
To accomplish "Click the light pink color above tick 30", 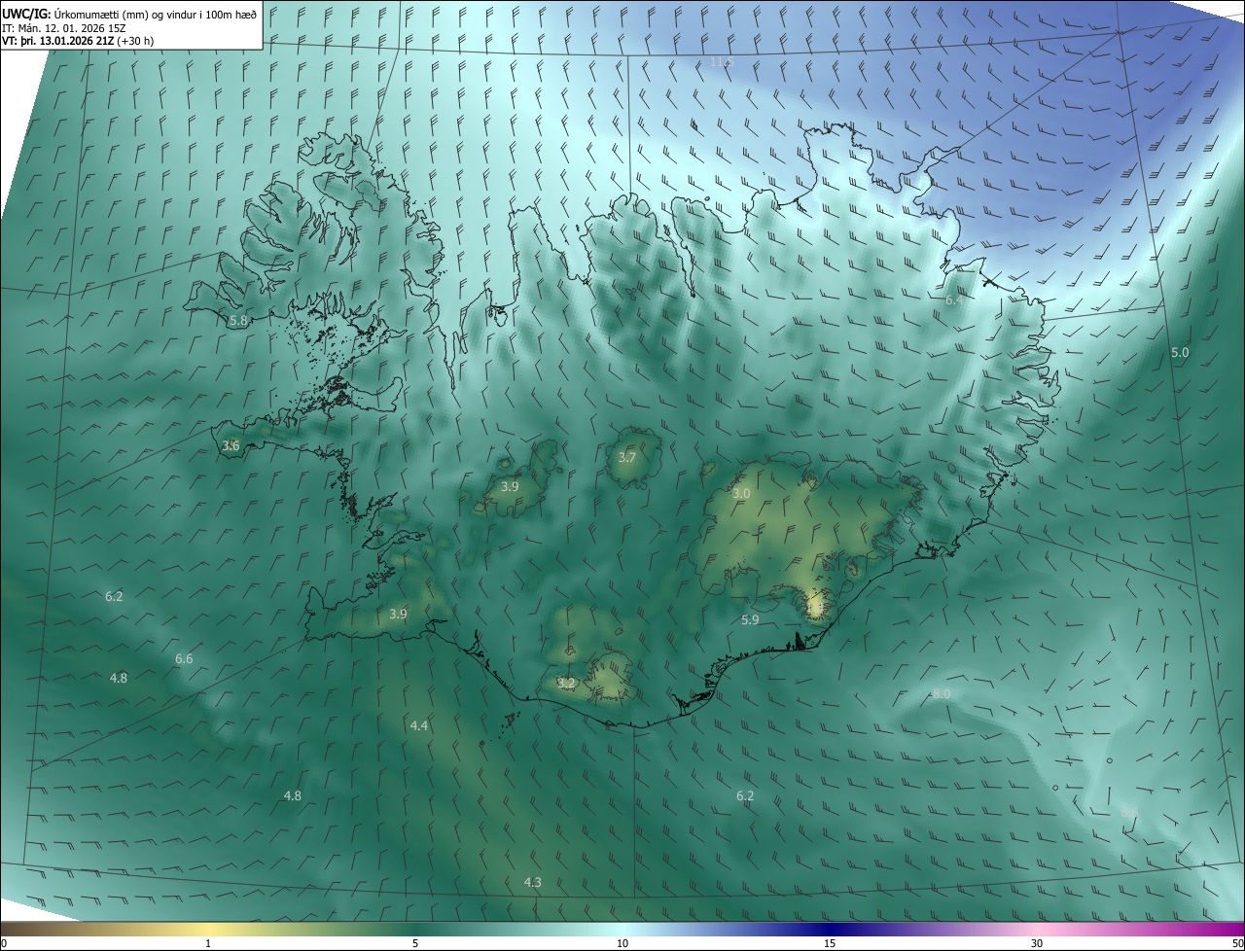I will click(1037, 929).
